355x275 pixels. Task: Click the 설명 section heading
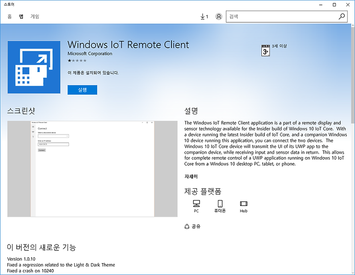click(x=191, y=111)
